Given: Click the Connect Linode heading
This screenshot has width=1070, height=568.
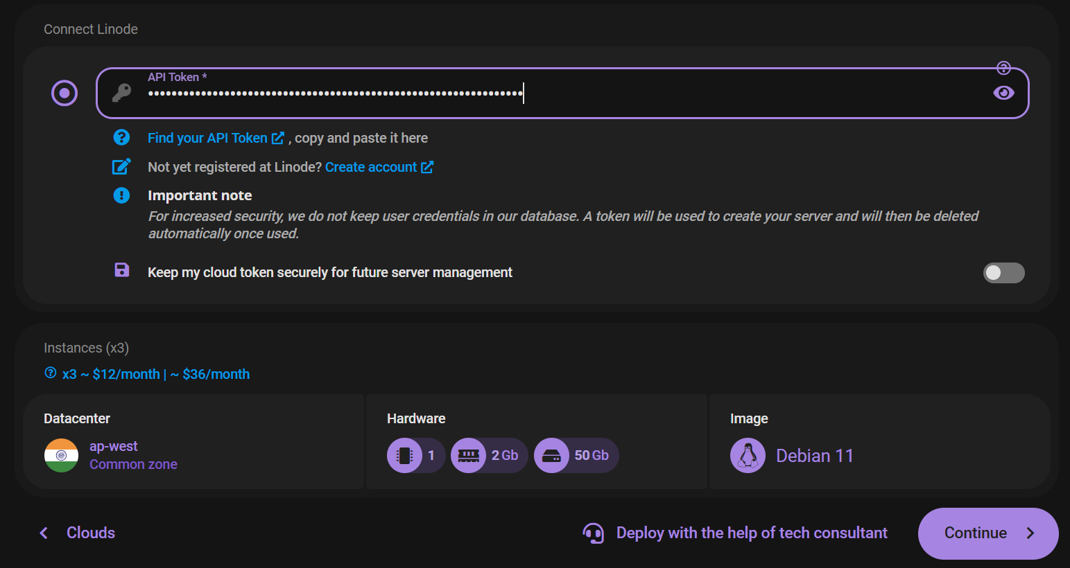Looking at the screenshot, I should pyautogui.click(x=91, y=29).
